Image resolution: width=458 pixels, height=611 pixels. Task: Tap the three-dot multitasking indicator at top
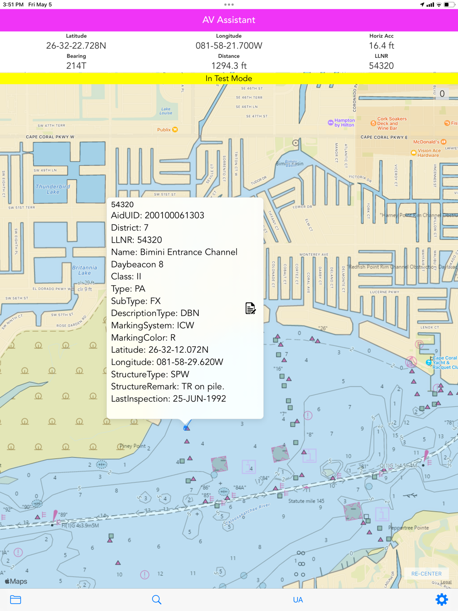pyautogui.click(x=229, y=5)
